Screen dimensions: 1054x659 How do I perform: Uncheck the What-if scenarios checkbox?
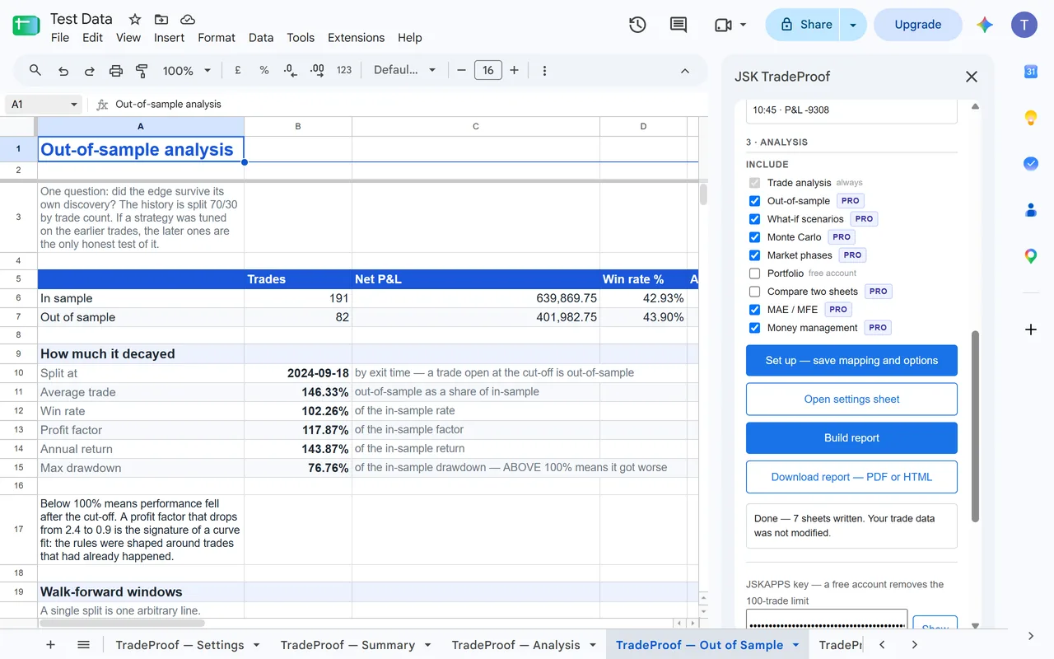pyautogui.click(x=754, y=219)
